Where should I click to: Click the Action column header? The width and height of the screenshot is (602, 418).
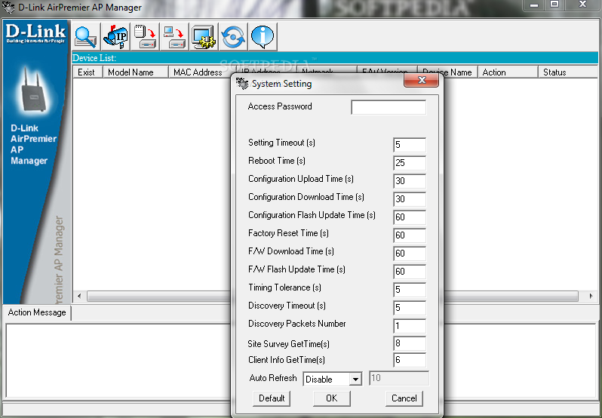tap(508, 72)
